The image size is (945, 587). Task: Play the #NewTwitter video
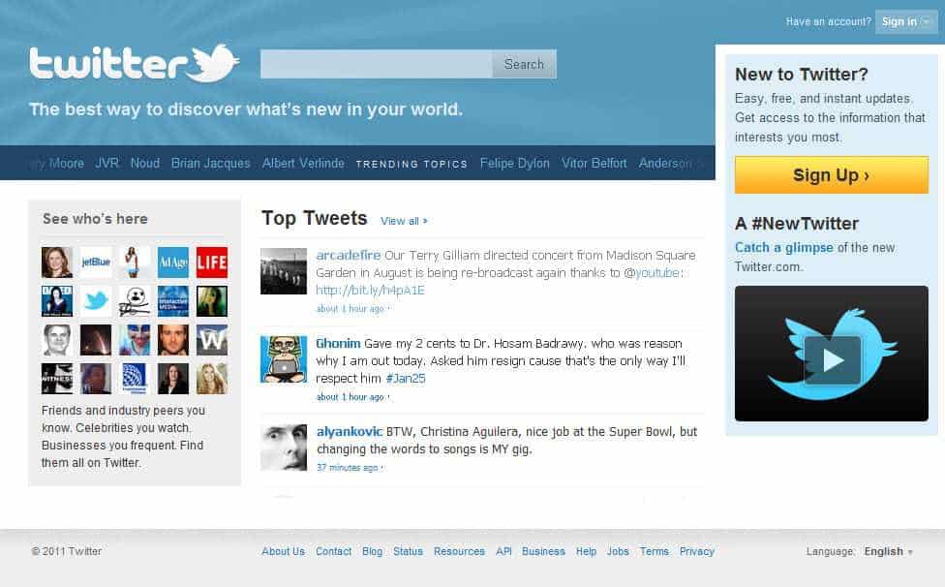[x=833, y=359]
